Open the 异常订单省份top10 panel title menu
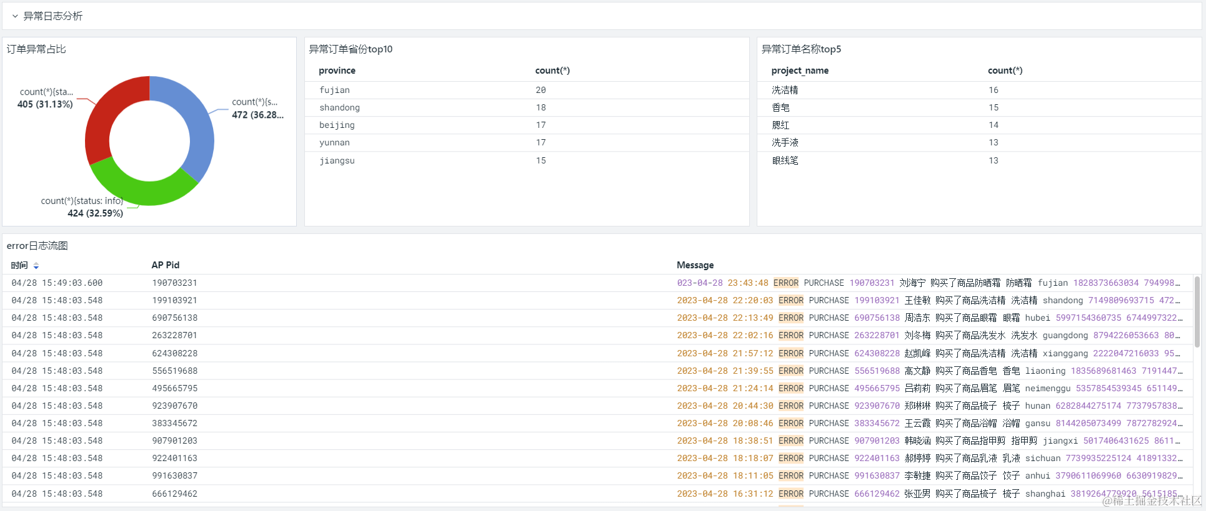 click(x=351, y=49)
